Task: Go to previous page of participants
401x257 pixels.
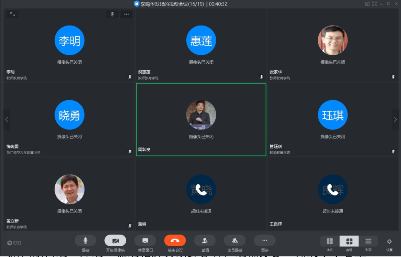Action: 7,120
